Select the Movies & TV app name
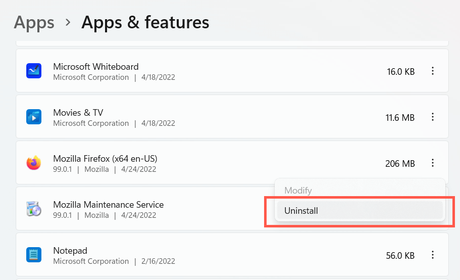Viewport: 460px width, 280px height. [78, 113]
